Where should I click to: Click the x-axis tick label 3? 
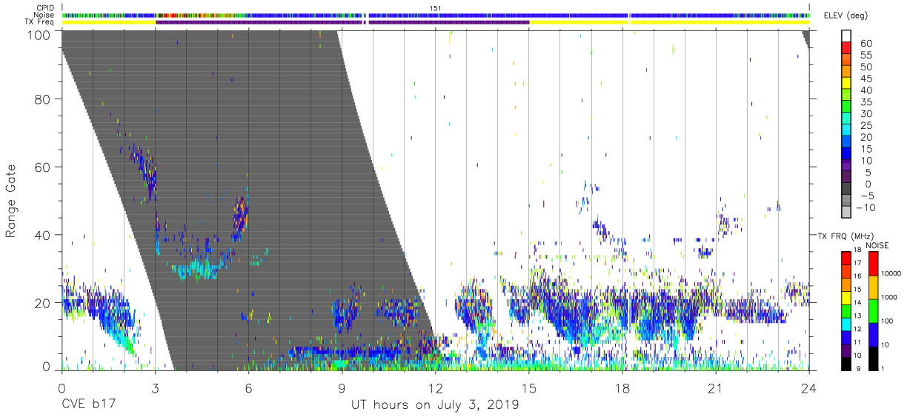click(x=155, y=387)
